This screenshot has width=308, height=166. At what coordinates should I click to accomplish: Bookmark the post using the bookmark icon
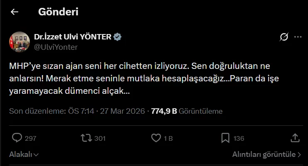[x=225, y=138]
